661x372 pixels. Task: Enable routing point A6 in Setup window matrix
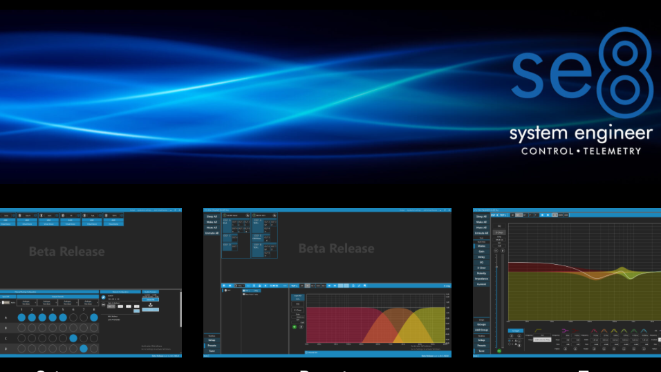pos(73,317)
